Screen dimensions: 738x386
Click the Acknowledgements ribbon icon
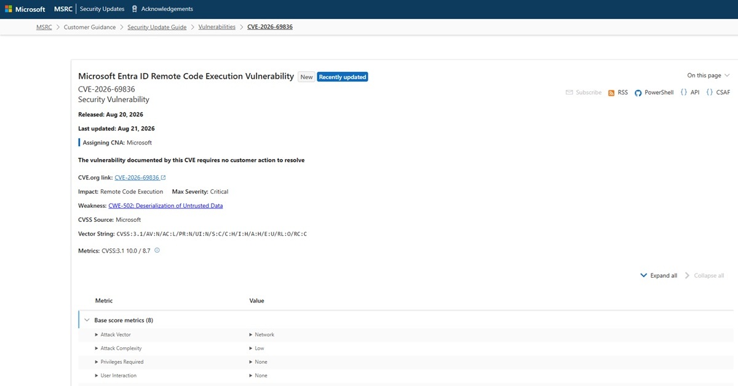135,9
